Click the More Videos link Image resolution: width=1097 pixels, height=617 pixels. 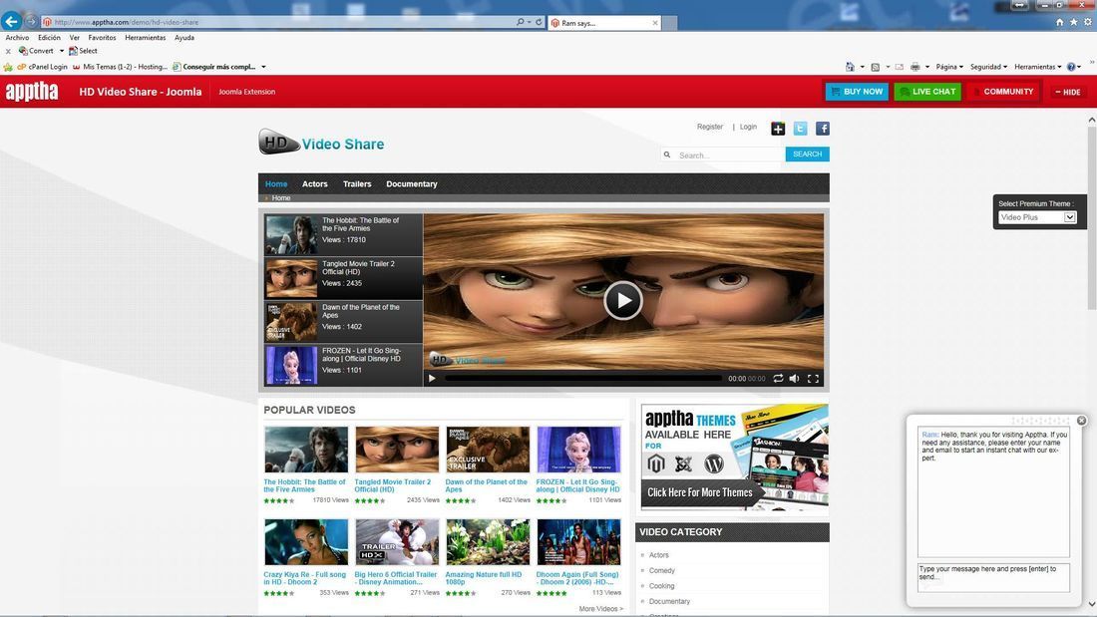tap(601, 609)
